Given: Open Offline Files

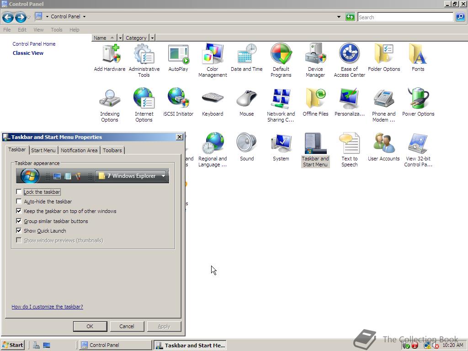Looking at the screenshot, I should pyautogui.click(x=315, y=103).
